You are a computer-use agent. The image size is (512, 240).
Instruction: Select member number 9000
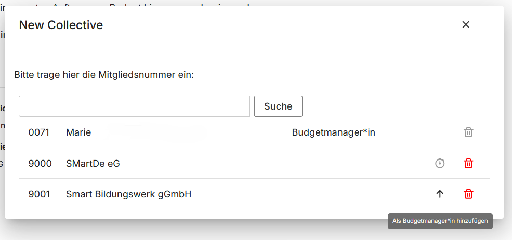(40, 163)
